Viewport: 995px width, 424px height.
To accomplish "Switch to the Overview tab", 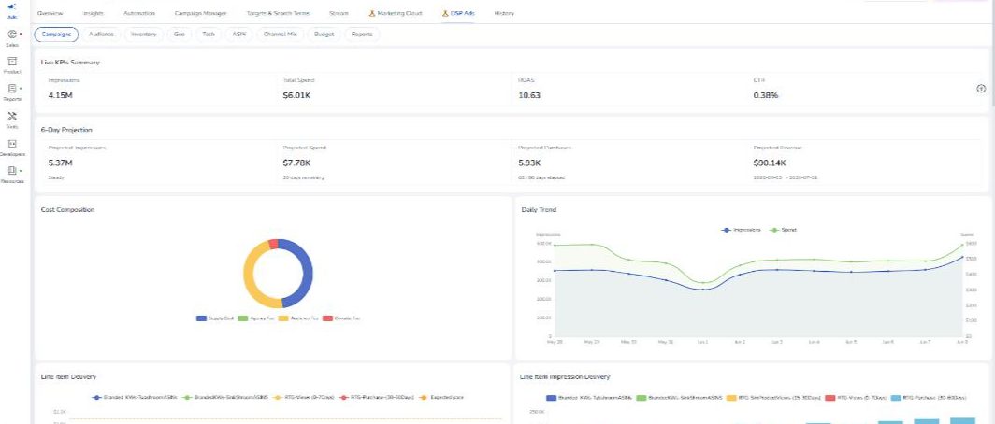I will point(50,13).
